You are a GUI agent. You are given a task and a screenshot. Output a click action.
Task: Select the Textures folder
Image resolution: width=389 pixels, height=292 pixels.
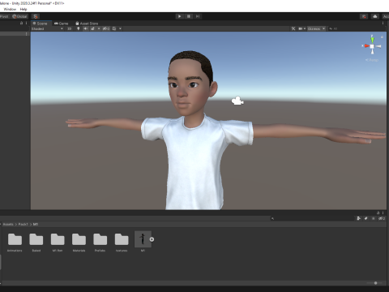(122, 242)
